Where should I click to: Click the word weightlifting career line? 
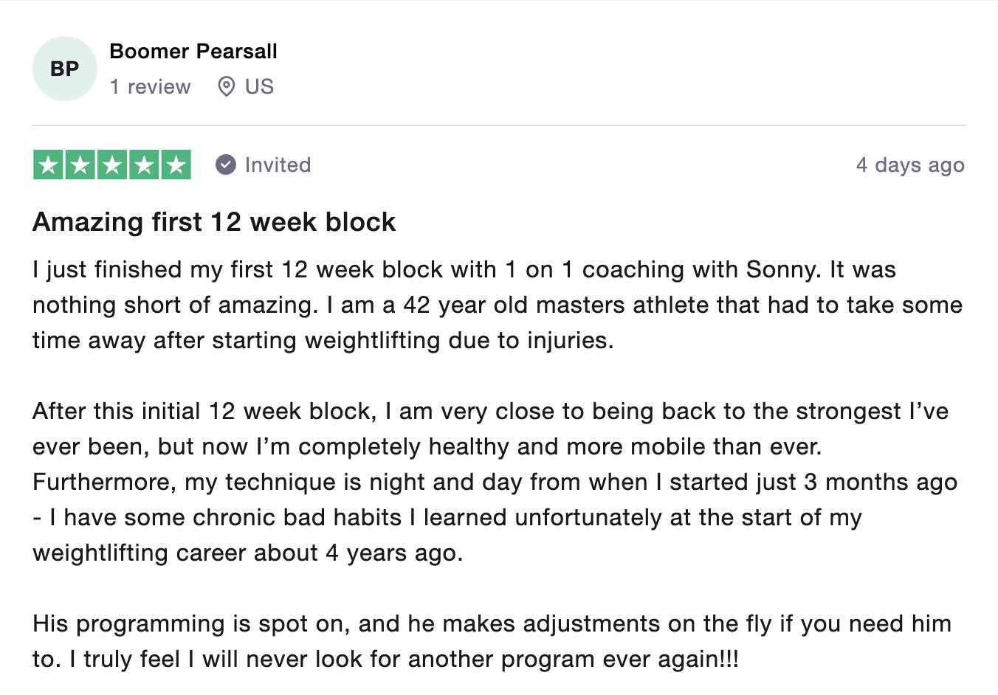(x=248, y=553)
